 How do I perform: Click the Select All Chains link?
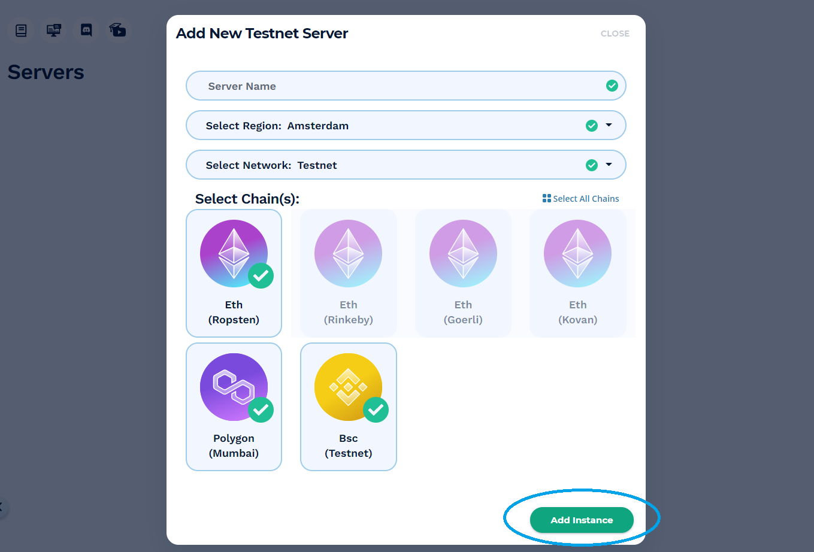pos(580,199)
